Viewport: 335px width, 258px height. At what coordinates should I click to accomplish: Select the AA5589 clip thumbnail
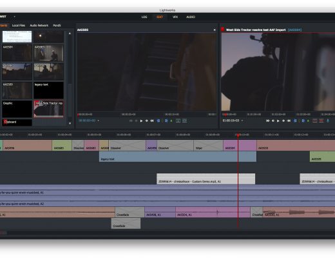(x=17, y=90)
